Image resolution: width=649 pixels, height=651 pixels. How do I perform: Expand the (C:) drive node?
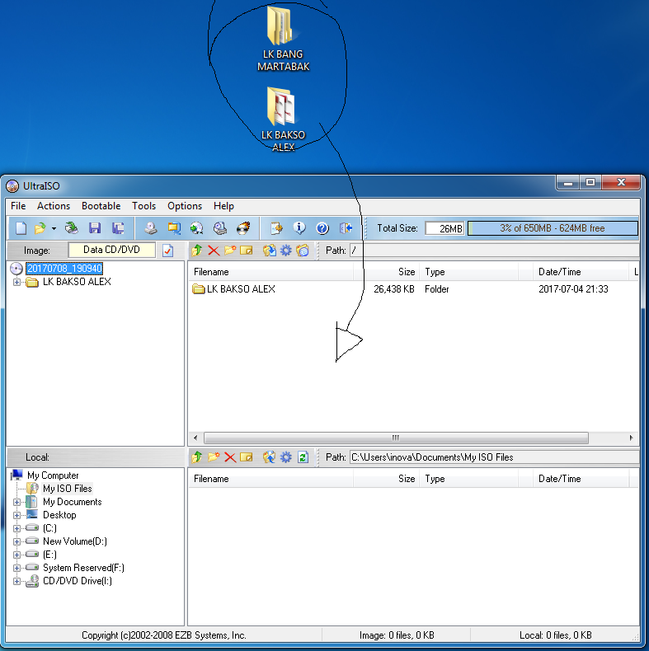click(16, 528)
